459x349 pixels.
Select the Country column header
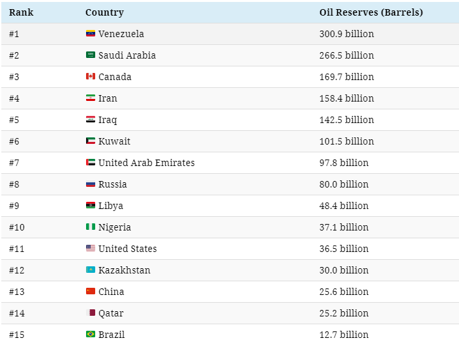tap(104, 12)
